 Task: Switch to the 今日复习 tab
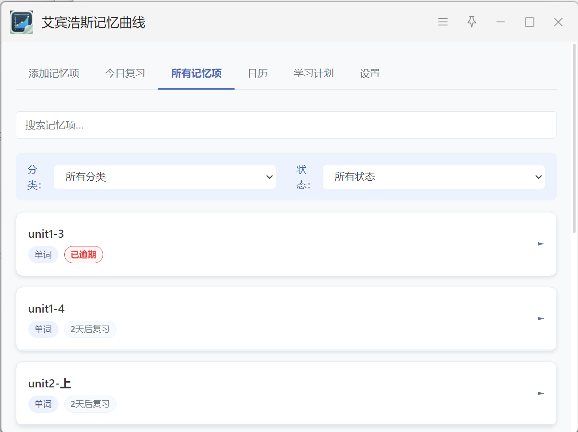125,73
